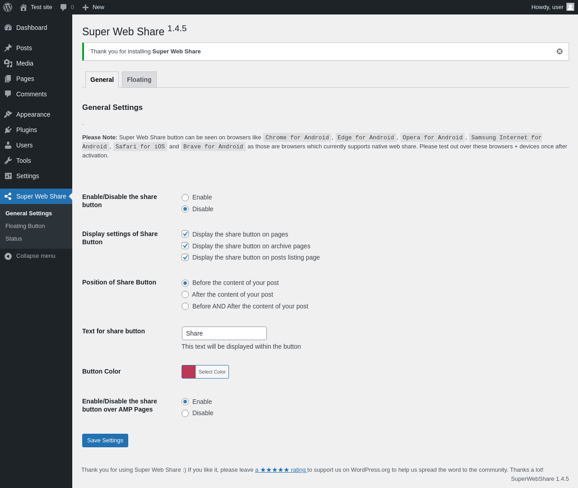This screenshot has width=578, height=488.
Task: Click the Plugins plug icon
Action: (x=8, y=130)
